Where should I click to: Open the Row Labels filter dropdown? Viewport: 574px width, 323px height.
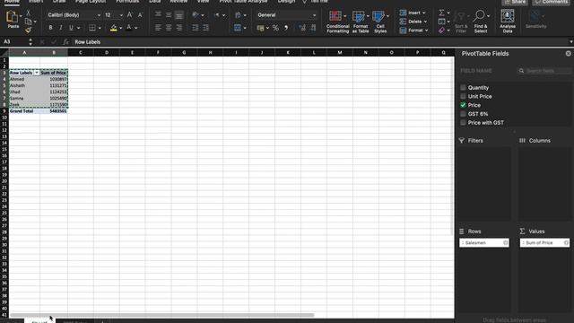coord(36,73)
